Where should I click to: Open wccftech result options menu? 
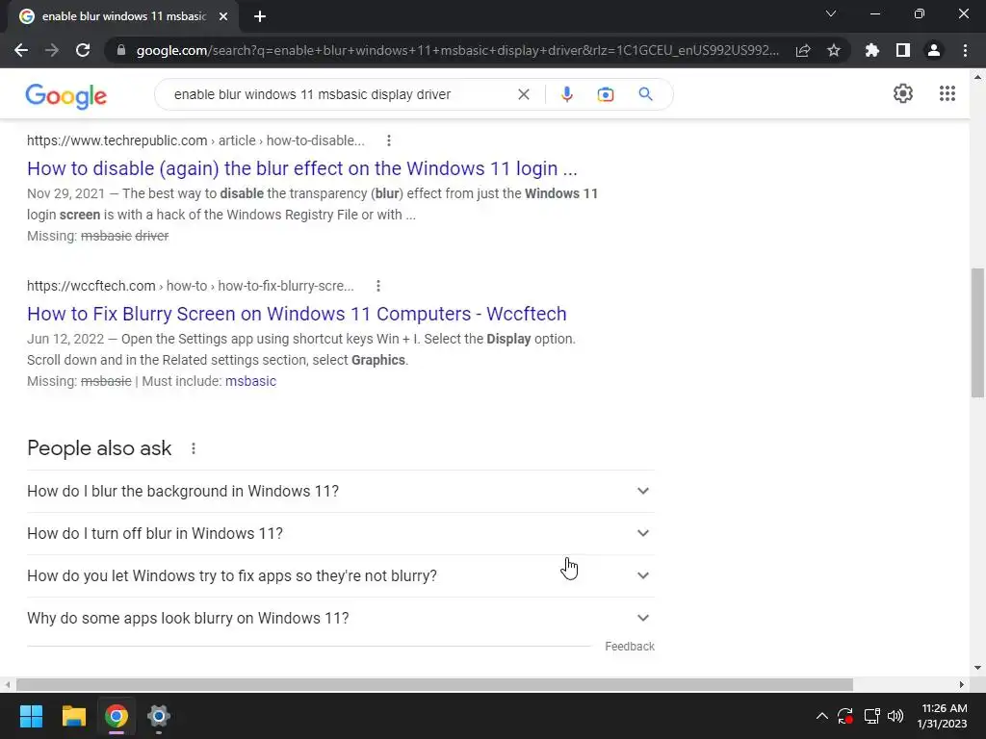(x=377, y=286)
